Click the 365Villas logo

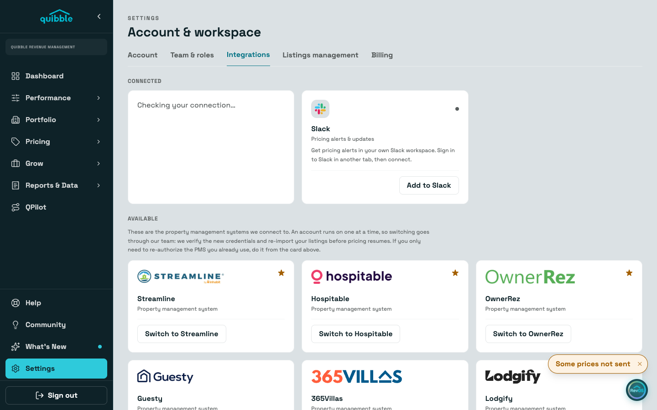(357, 376)
